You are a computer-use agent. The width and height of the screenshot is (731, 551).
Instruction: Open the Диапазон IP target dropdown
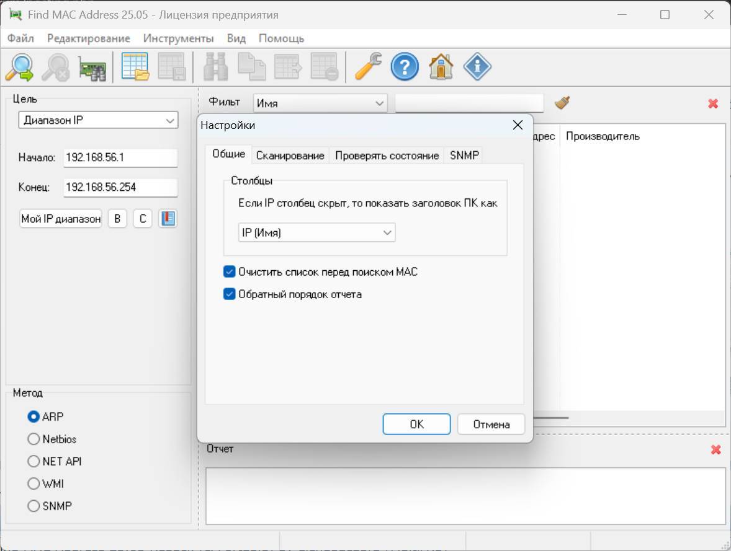(99, 120)
